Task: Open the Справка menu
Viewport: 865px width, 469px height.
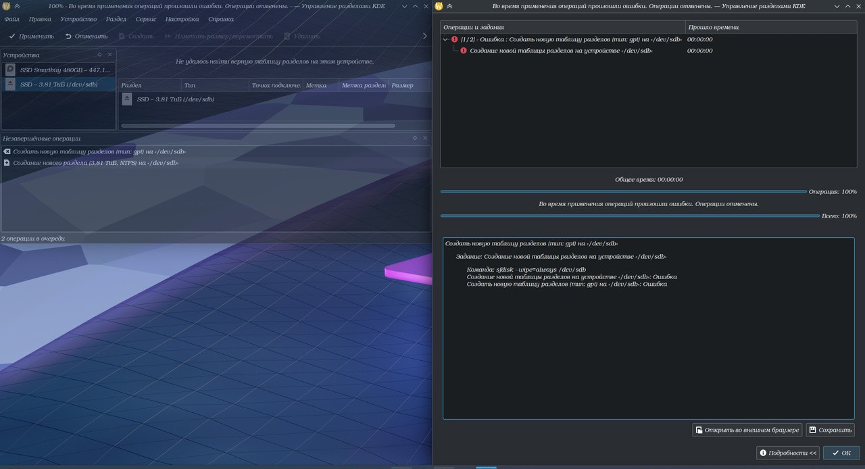Action: (x=221, y=19)
